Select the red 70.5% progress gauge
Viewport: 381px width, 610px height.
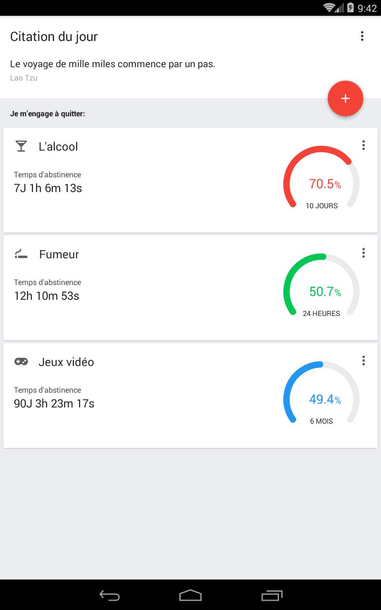tap(321, 179)
